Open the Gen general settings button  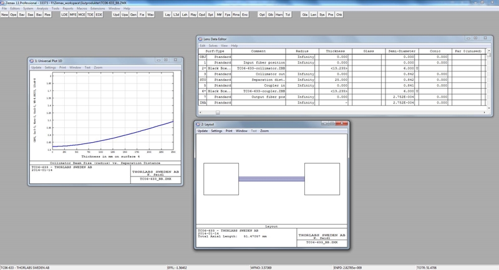pos(133,14)
